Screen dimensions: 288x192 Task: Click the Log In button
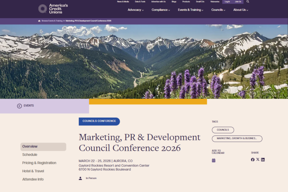click(x=227, y=2)
